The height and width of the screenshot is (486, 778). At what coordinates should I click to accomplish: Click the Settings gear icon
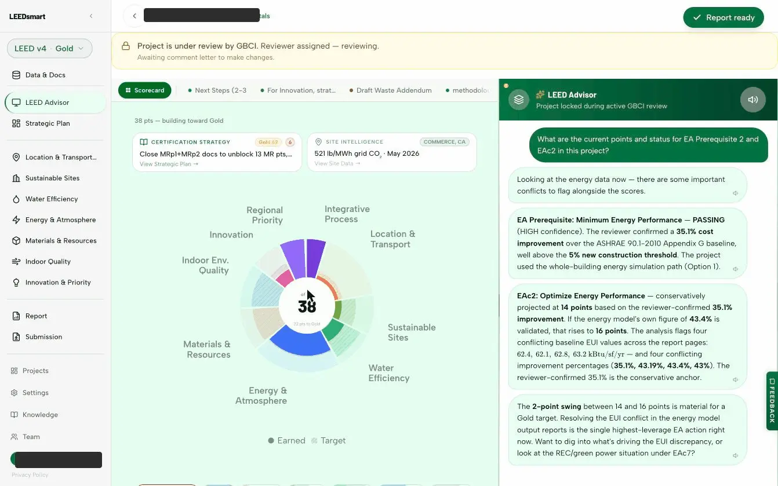(x=14, y=393)
